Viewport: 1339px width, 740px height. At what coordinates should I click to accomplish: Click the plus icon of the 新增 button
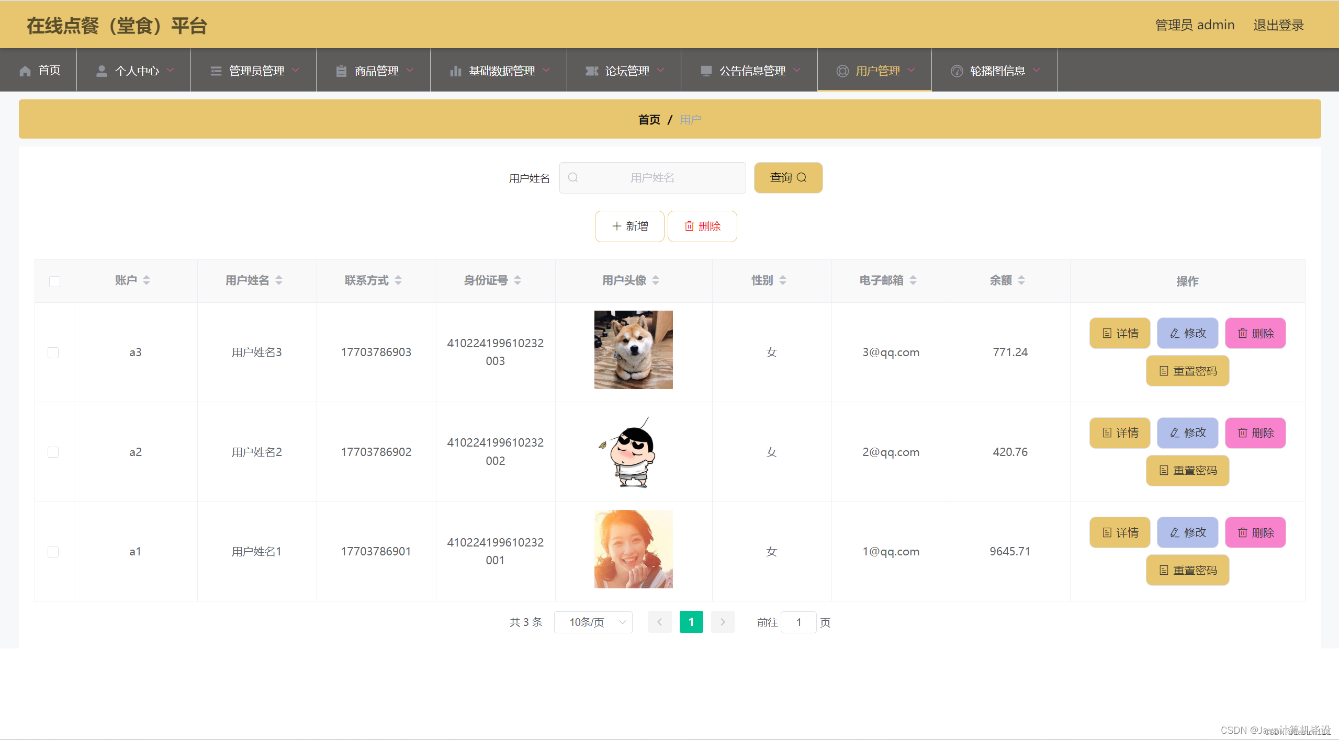pos(617,226)
